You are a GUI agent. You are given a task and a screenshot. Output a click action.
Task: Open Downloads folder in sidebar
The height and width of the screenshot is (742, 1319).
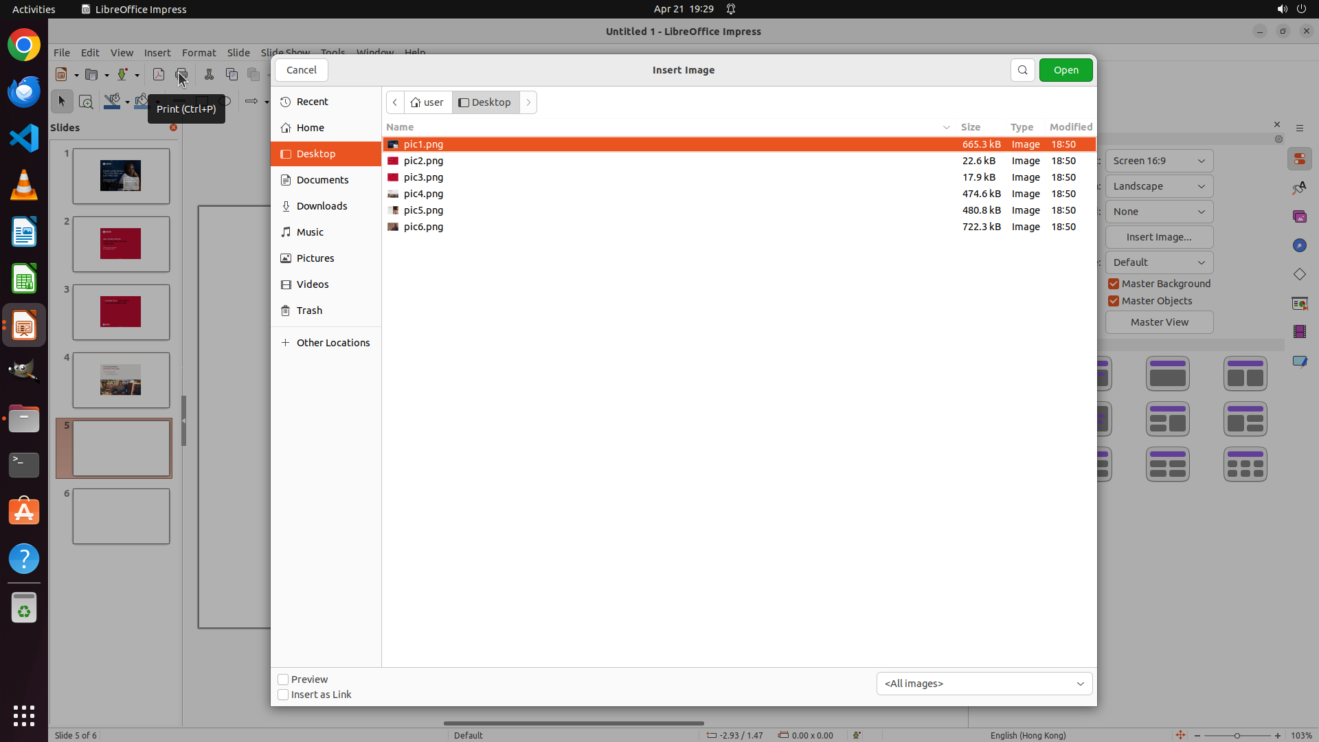[x=322, y=206]
